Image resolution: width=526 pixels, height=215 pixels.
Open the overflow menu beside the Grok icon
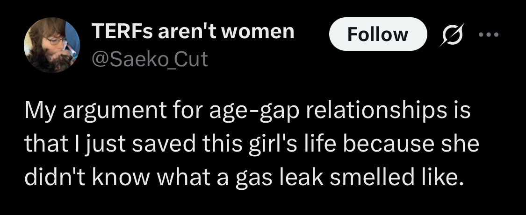(489, 35)
